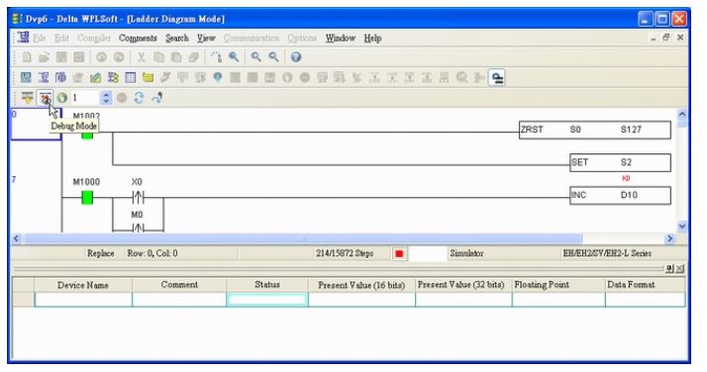Open the File menu
This screenshot has width=707, height=372.
(40, 39)
